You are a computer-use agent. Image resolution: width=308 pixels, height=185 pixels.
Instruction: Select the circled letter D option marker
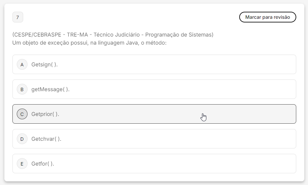pyautogui.click(x=22, y=139)
